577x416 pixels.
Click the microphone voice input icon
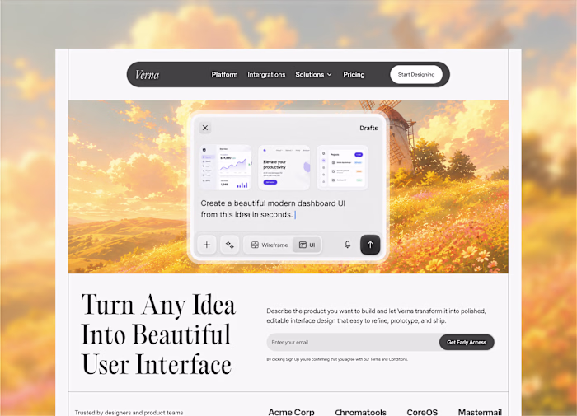[x=347, y=245]
